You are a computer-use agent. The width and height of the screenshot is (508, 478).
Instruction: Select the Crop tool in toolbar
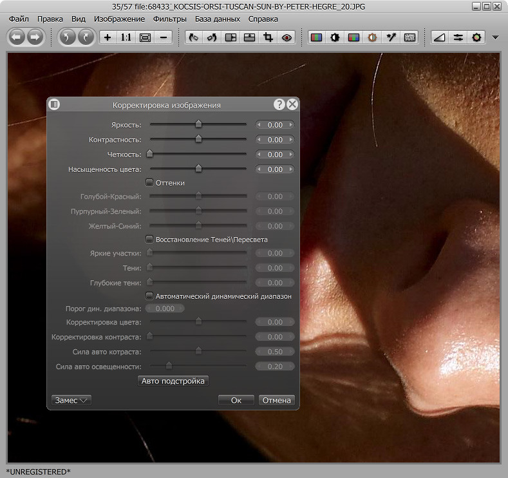tap(268, 37)
